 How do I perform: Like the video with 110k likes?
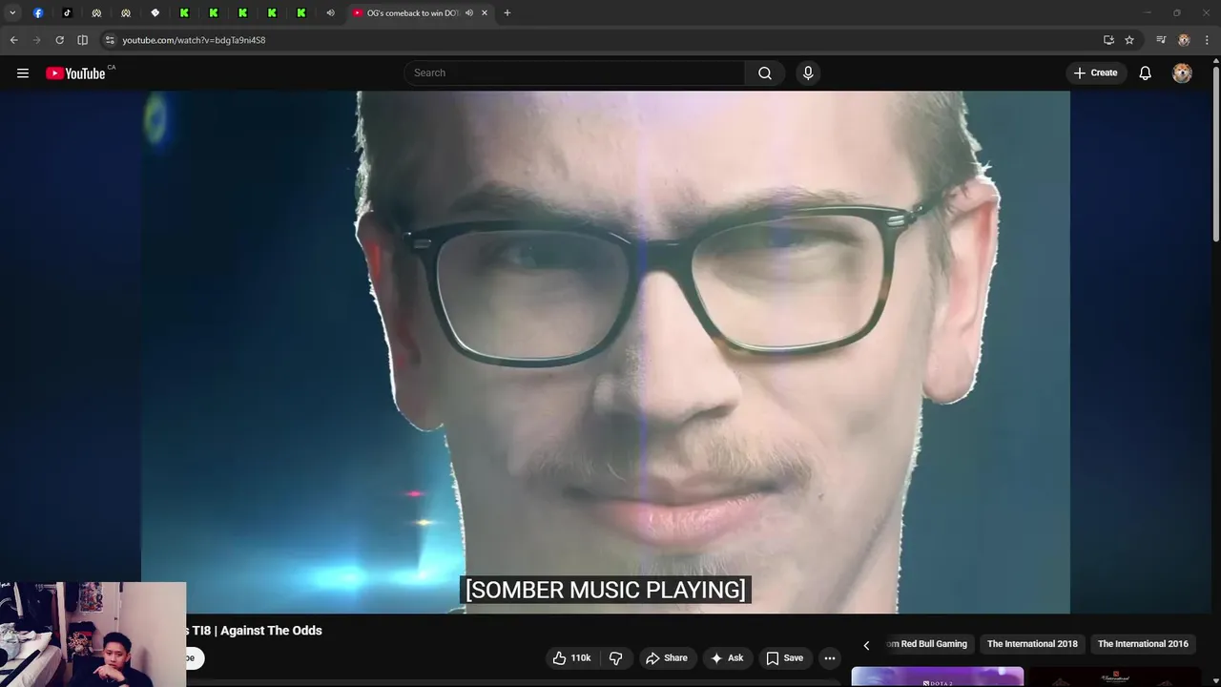[571, 658]
